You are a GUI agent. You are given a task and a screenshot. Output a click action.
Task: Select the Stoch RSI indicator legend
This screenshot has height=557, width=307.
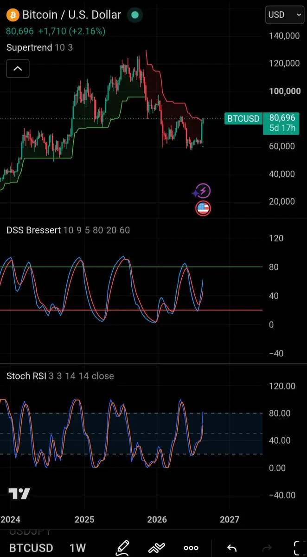coord(60,376)
